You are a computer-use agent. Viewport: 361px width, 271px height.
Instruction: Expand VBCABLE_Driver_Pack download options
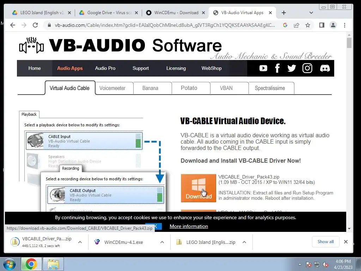(80, 242)
